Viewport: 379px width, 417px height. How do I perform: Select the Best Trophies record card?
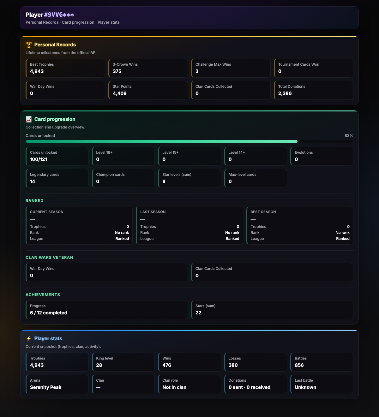(65, 68)
